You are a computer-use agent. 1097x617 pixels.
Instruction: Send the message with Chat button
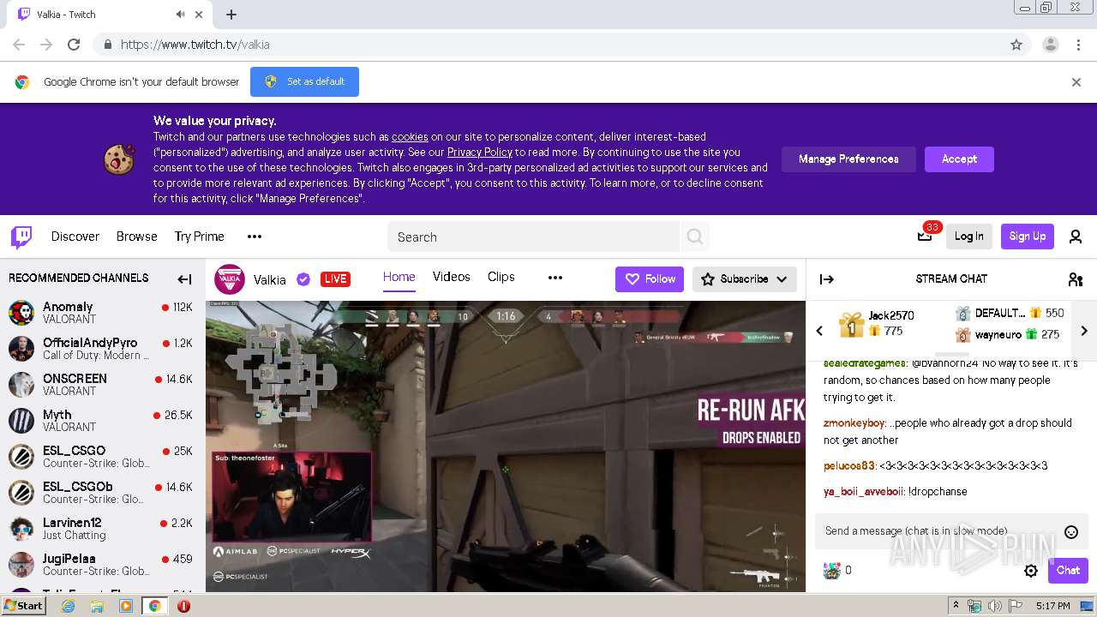coord(1068,571)
